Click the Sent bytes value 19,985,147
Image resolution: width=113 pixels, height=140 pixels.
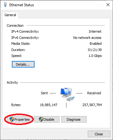tap(49, 105)
